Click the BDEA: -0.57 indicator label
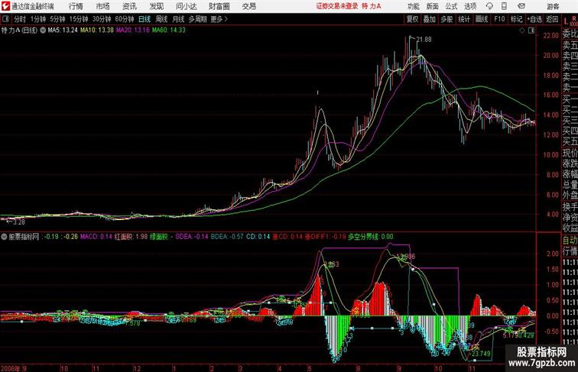The image size is (578, 372). coord(227,237)
